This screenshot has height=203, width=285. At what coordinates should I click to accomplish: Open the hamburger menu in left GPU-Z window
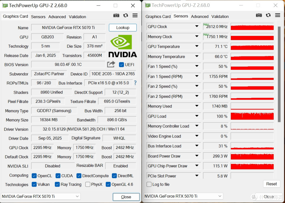[x=135, y=16]
